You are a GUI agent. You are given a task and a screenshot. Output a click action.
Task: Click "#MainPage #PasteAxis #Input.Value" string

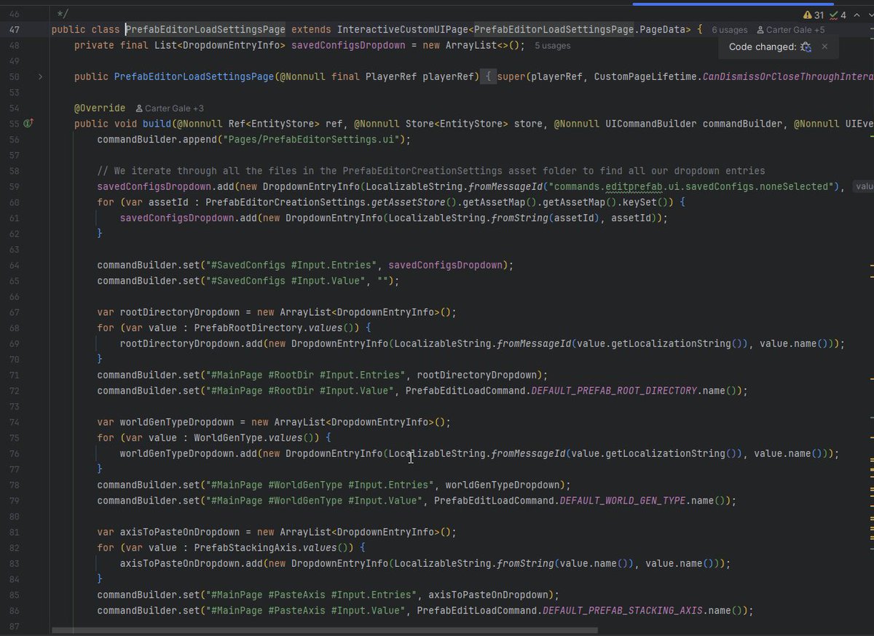tap(307, 611)
